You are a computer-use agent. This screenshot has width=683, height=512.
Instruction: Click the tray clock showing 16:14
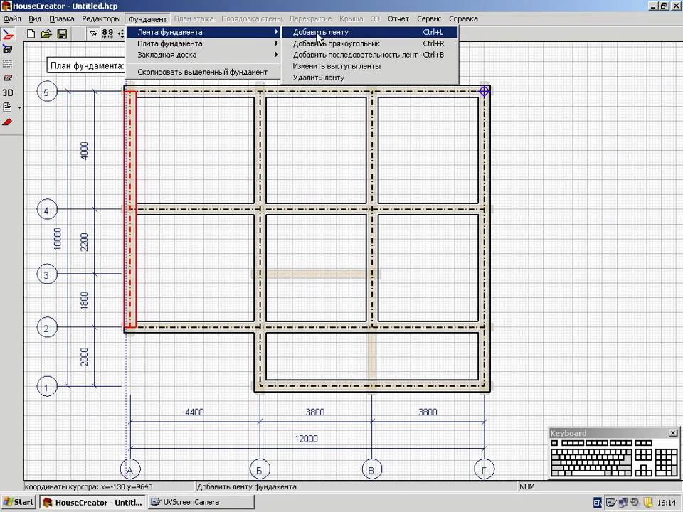[x=667, y=503]
